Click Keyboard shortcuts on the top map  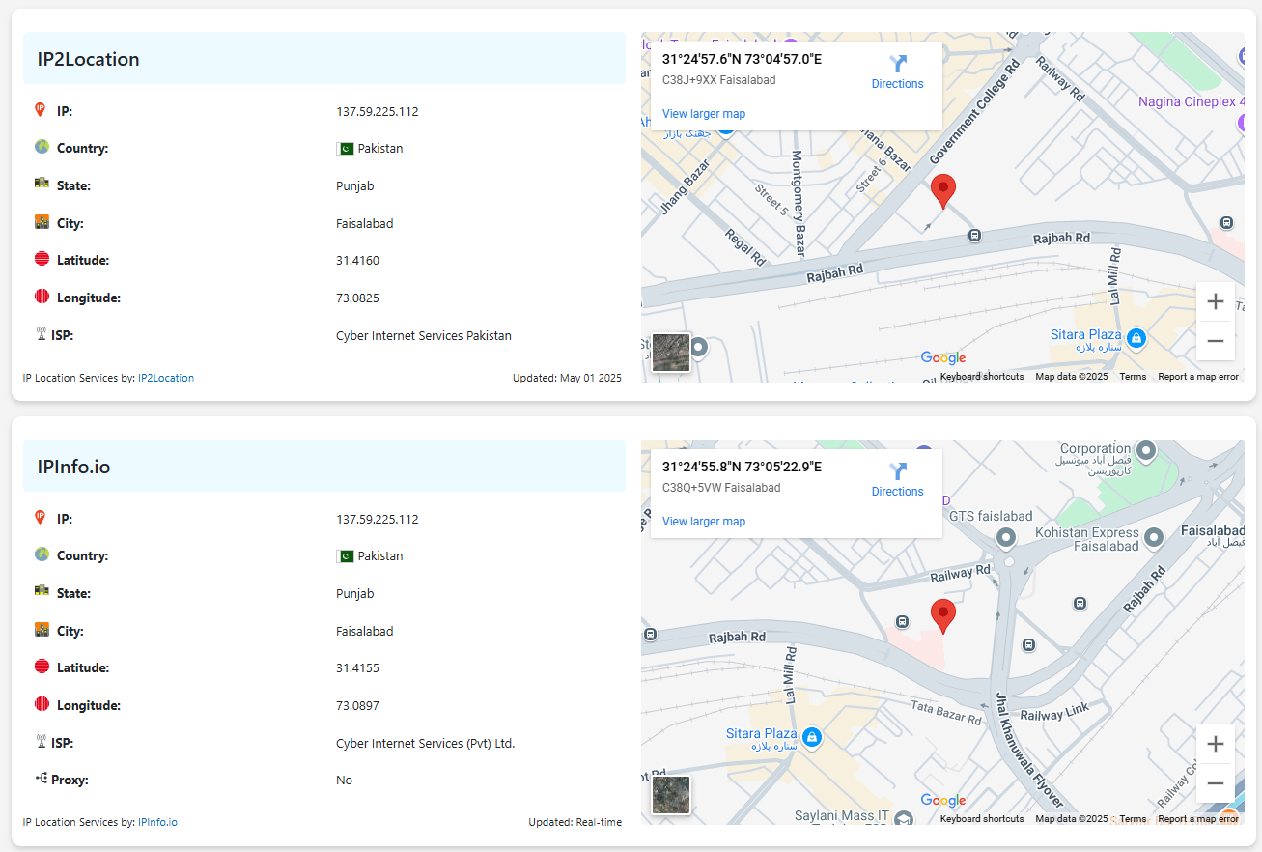[x=982, y=377]
